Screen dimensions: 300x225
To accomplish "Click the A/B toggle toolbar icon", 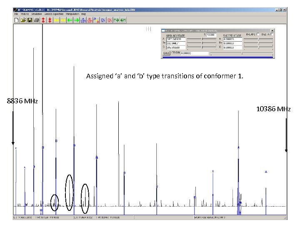I will [x=96, y=20].
